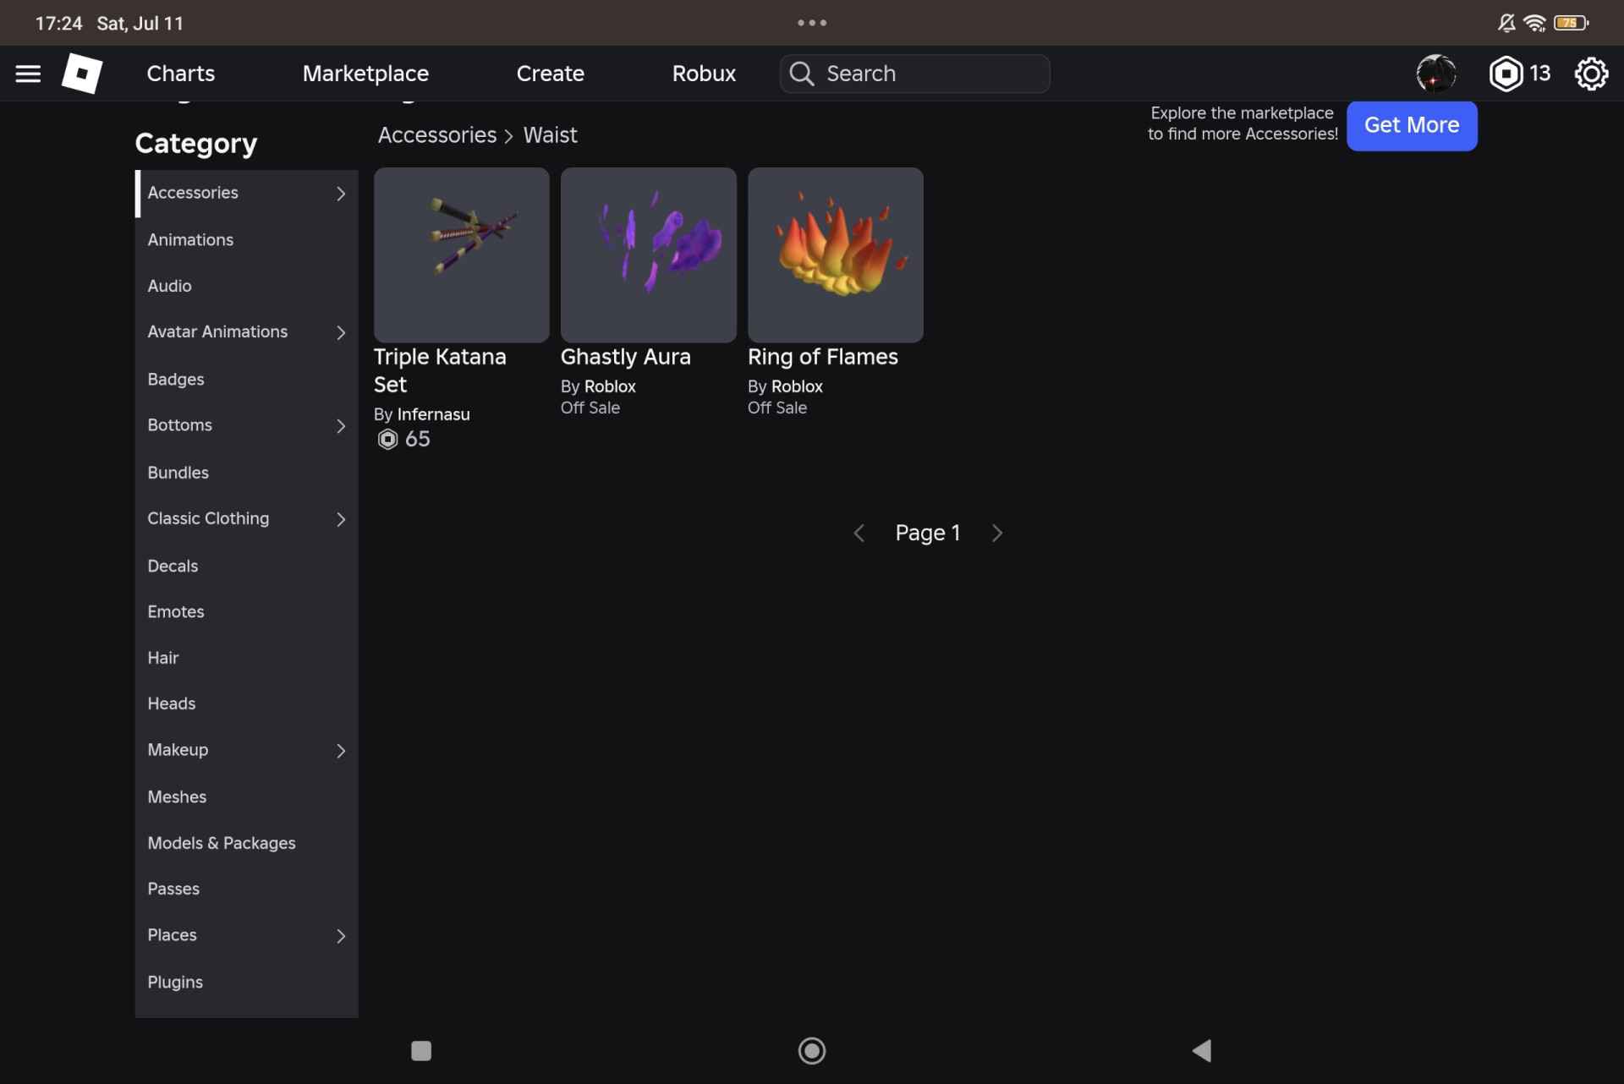Tap the Android recent apps square button
Viewport: 1624px width, 1084px height.
[x=421, y=1051]
